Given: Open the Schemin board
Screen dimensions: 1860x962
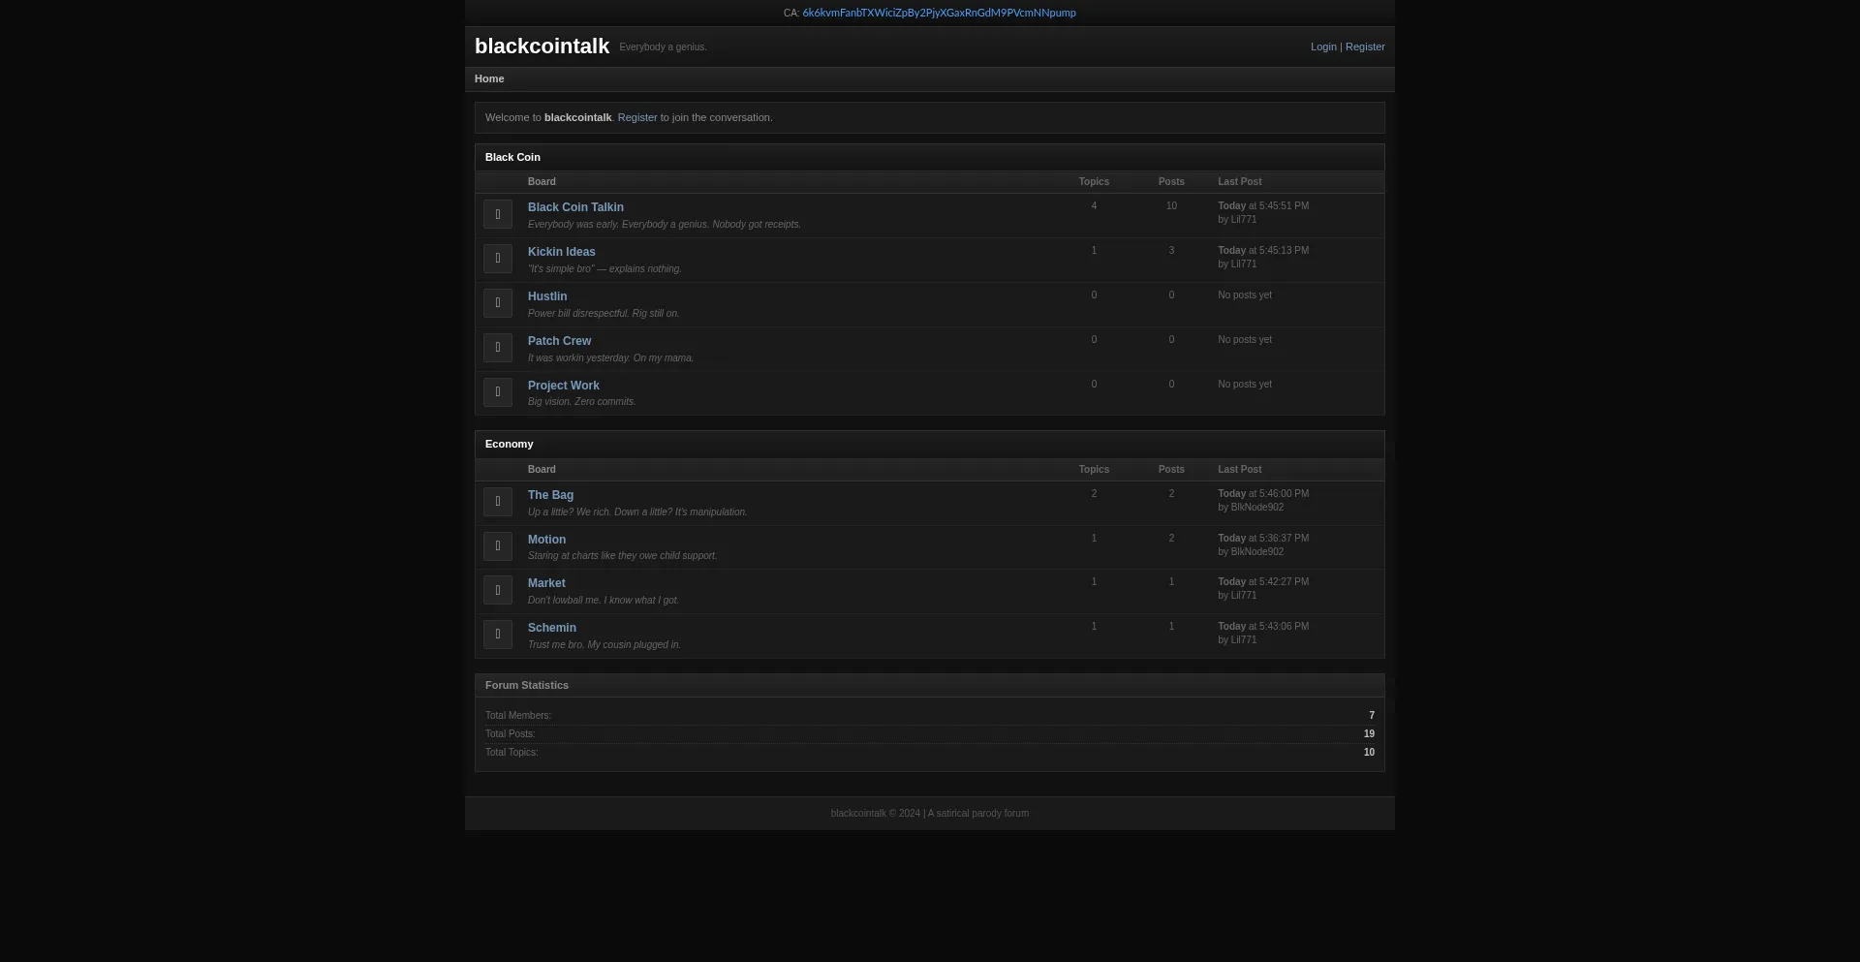Looking at the screenshot, I should pyautogui.click(x=552, y=628).
